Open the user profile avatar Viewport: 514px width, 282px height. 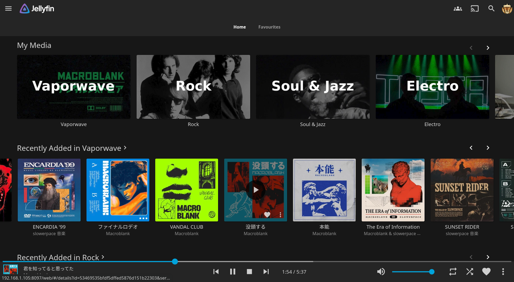click(x=507, y=9)
